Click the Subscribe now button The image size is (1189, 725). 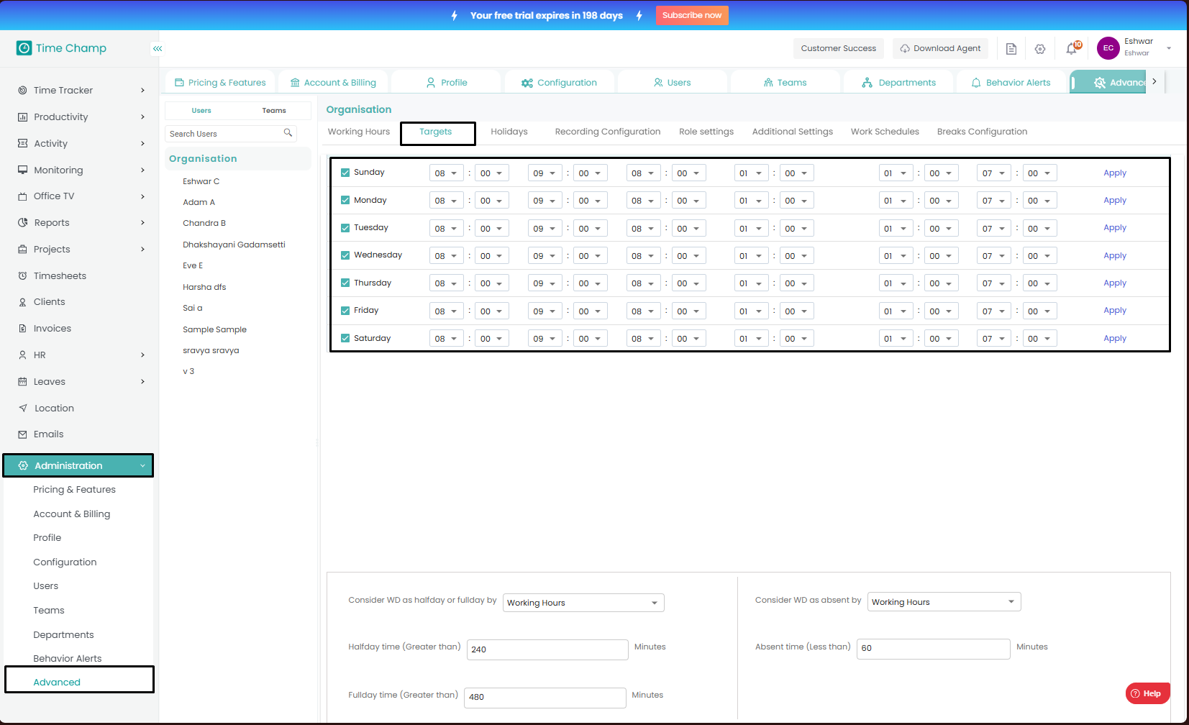(691, 15)
